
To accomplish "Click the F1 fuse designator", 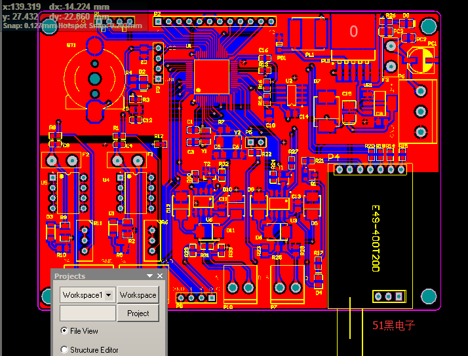I will [x=150, y=154].
